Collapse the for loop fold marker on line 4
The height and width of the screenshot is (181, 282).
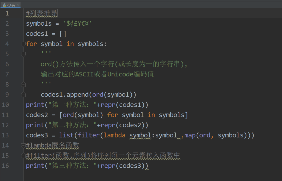[23, 44]
